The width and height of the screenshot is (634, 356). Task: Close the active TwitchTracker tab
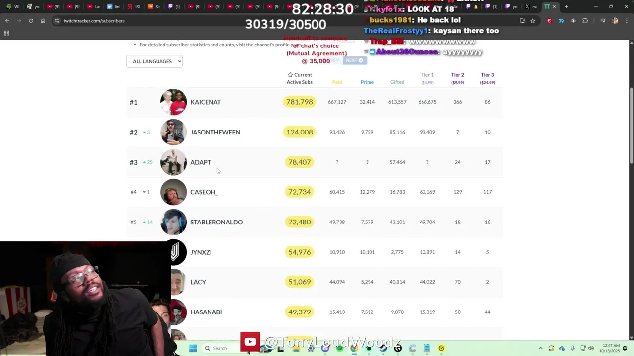tap(554, 7)
